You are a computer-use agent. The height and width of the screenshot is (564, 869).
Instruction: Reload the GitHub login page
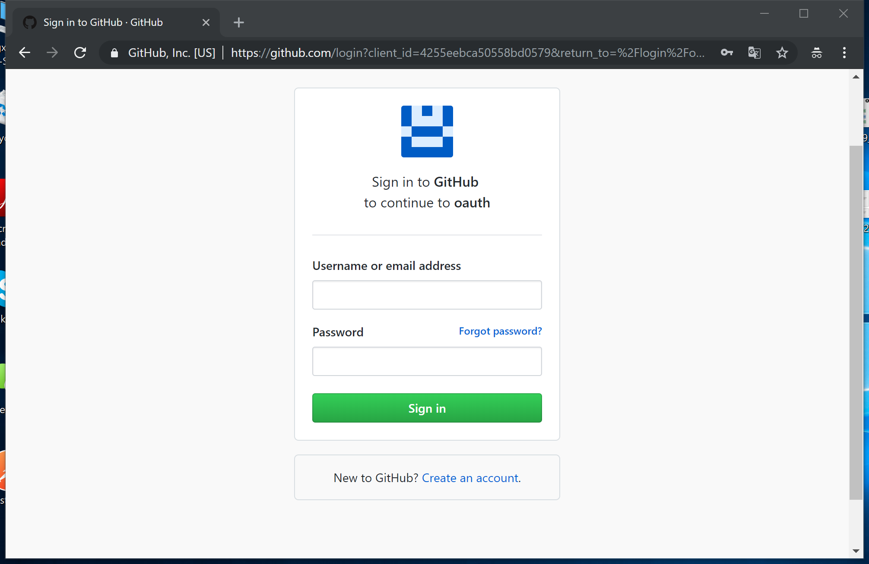(80, 53)
